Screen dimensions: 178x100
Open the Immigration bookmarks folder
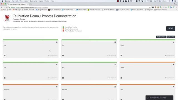(149, 10)
